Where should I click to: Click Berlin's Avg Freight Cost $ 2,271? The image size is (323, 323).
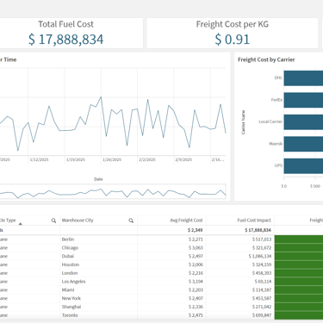(x=196, y=239)
